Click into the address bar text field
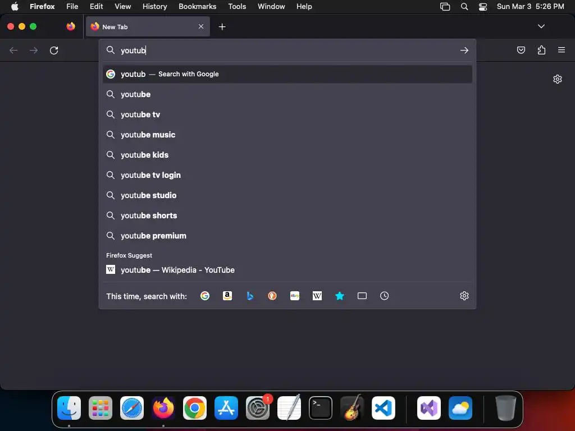This screenshot has height=431, width=575. pyautogui.click(x=287, y=50)
